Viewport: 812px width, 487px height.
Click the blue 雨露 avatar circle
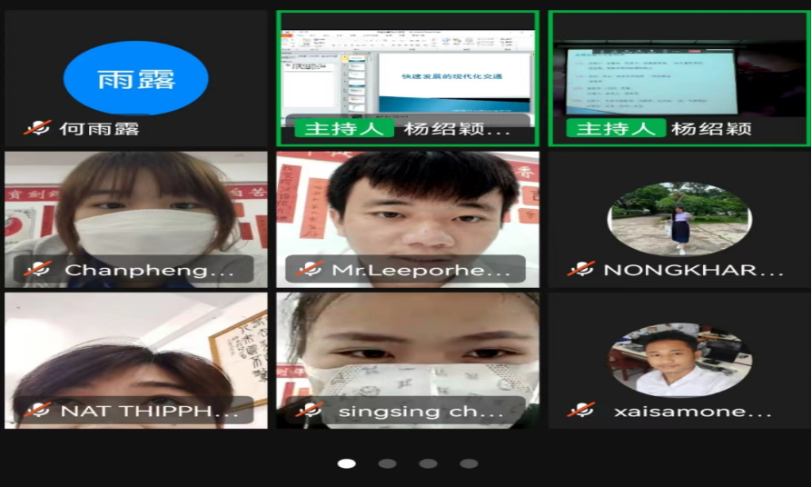[135, 78]
